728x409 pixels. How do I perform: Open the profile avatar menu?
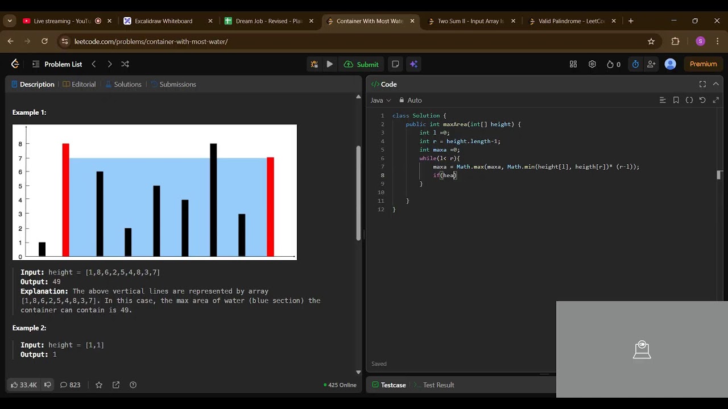pos(671,64)
